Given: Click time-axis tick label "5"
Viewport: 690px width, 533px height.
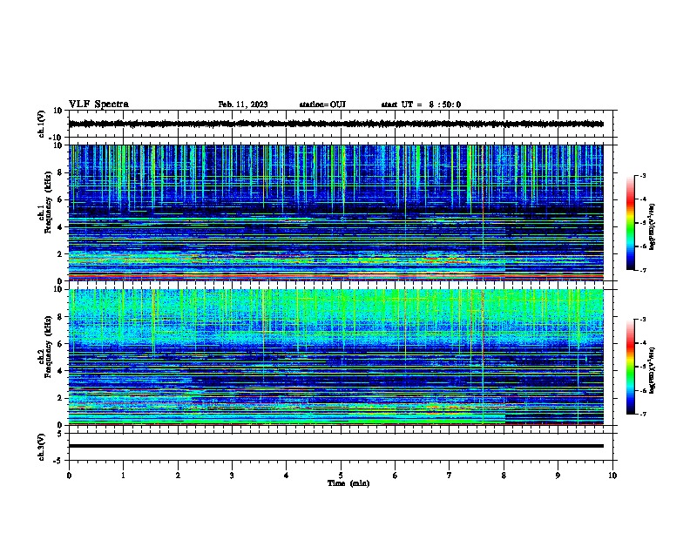Looking at the screenshot, I should 341,476.
